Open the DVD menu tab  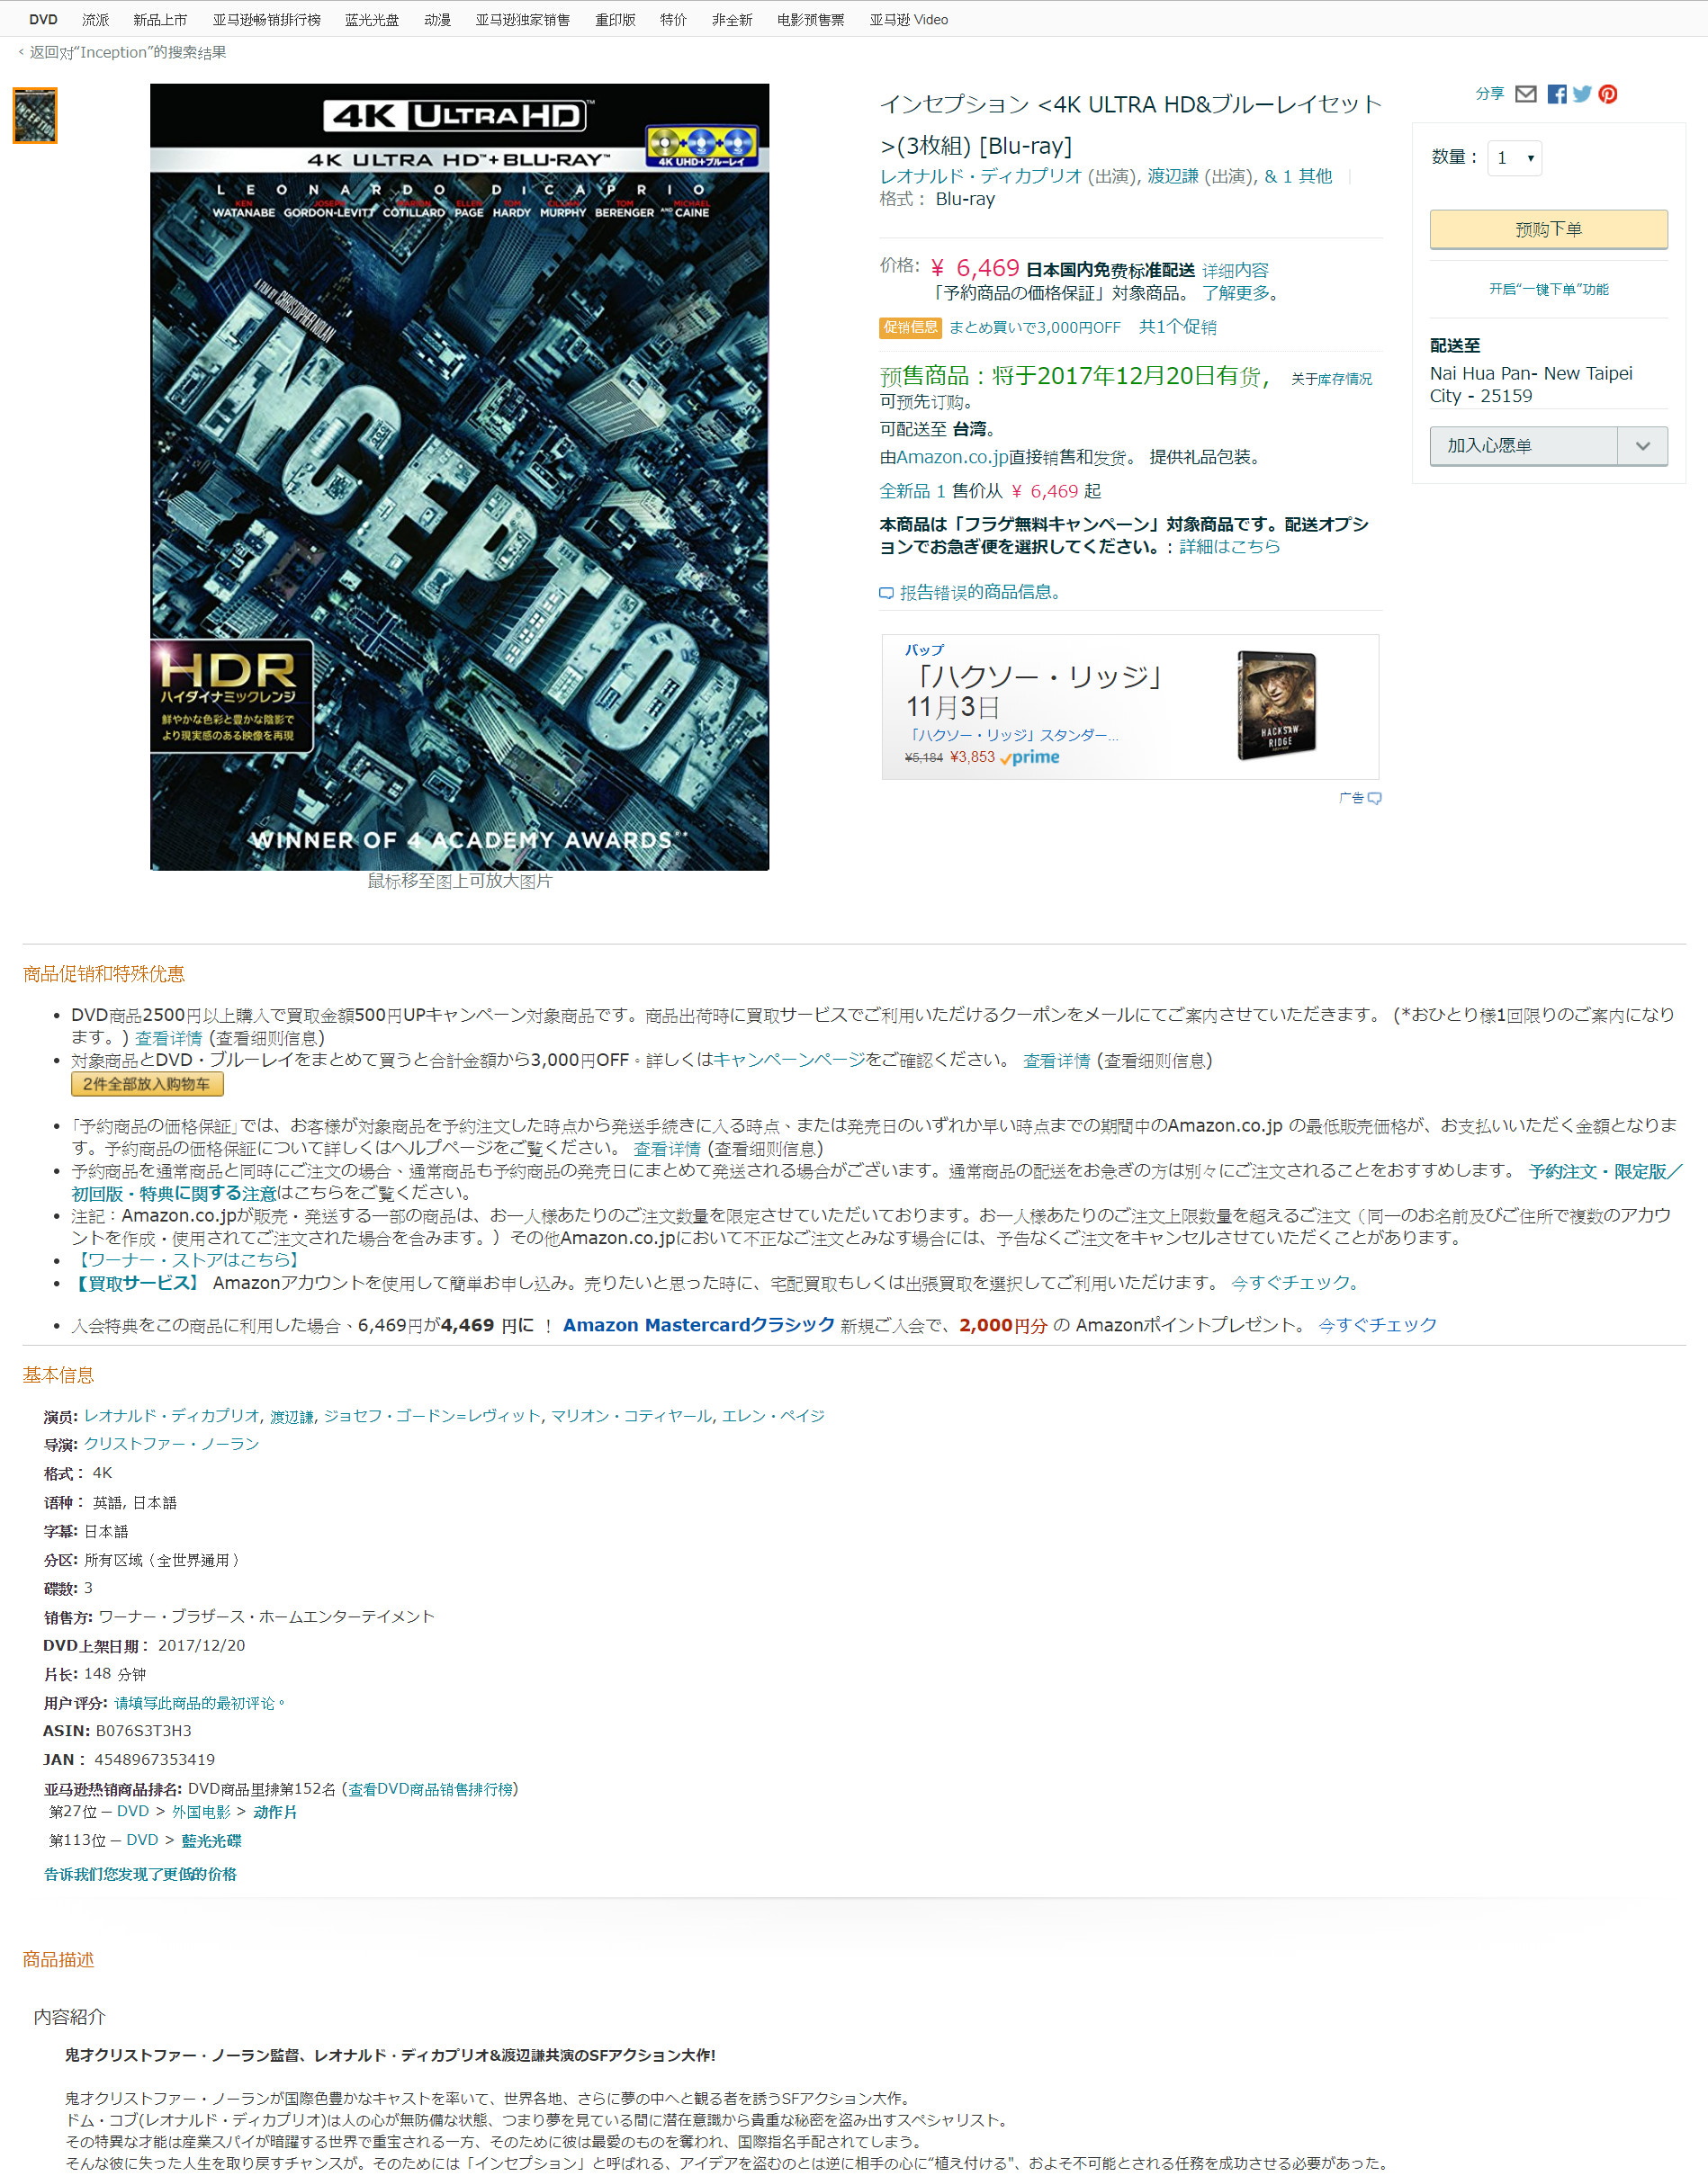coord(43,20)
